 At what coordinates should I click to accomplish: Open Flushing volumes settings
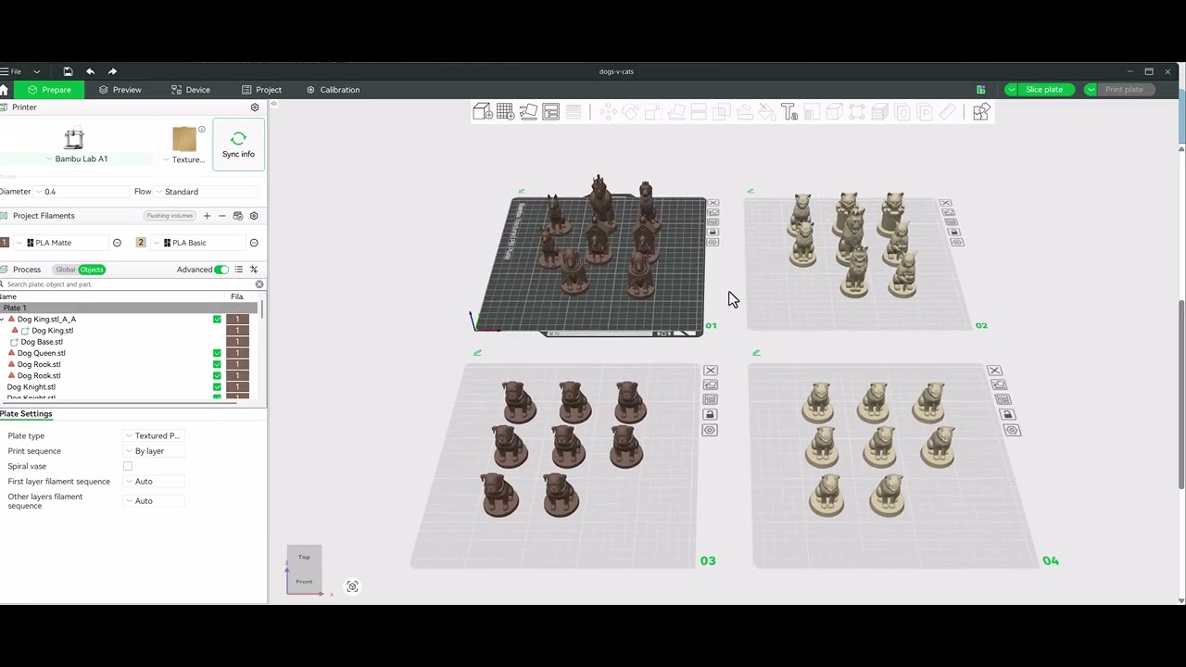pos(170,216)
